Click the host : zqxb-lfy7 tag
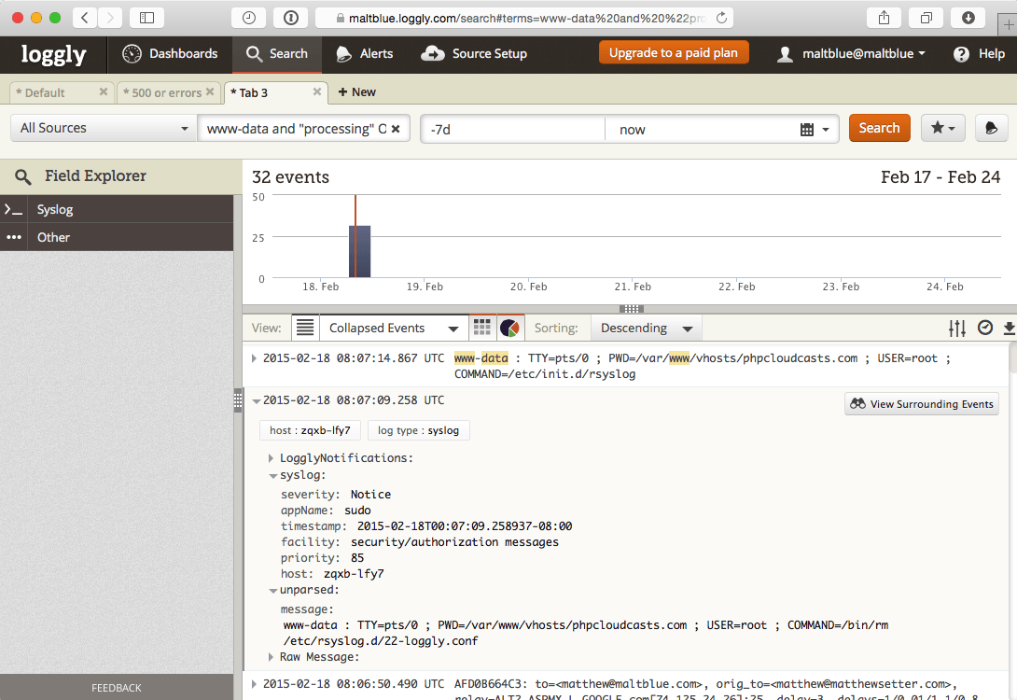The height and width of the screenshot is (700, 1017). coord(310,430)
